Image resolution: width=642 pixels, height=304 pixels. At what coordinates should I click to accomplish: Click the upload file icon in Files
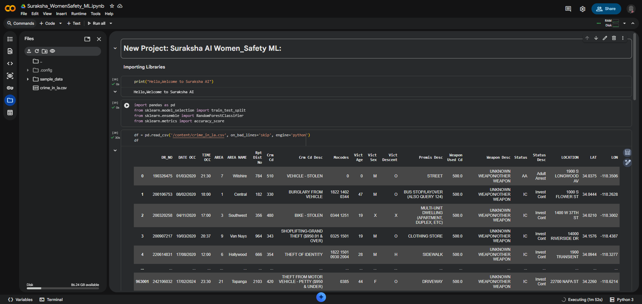(x=29, y=51)
